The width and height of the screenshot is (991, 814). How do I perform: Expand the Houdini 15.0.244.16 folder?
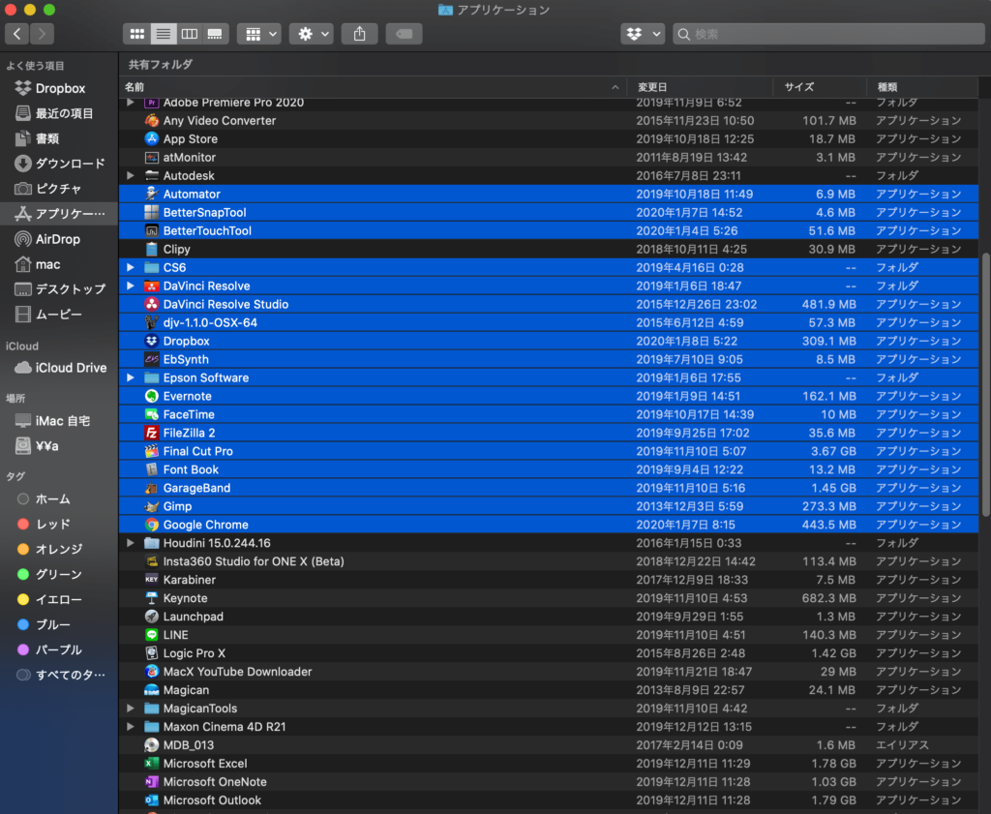[131, 543]
